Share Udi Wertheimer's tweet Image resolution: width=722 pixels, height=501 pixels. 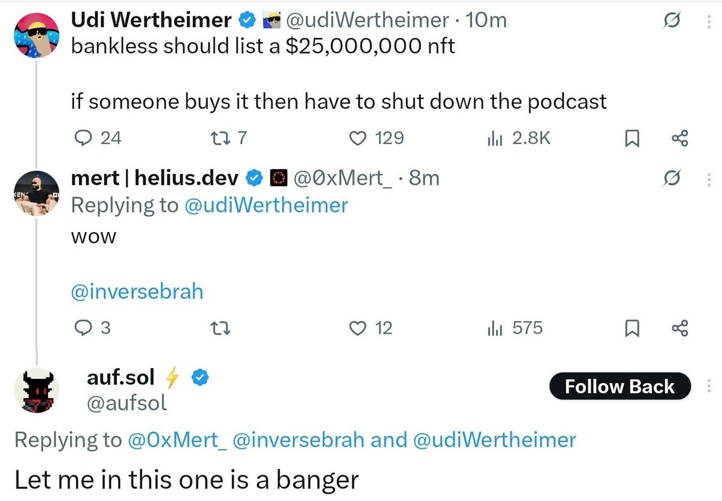pyautogui.click(x=679, y=140)
